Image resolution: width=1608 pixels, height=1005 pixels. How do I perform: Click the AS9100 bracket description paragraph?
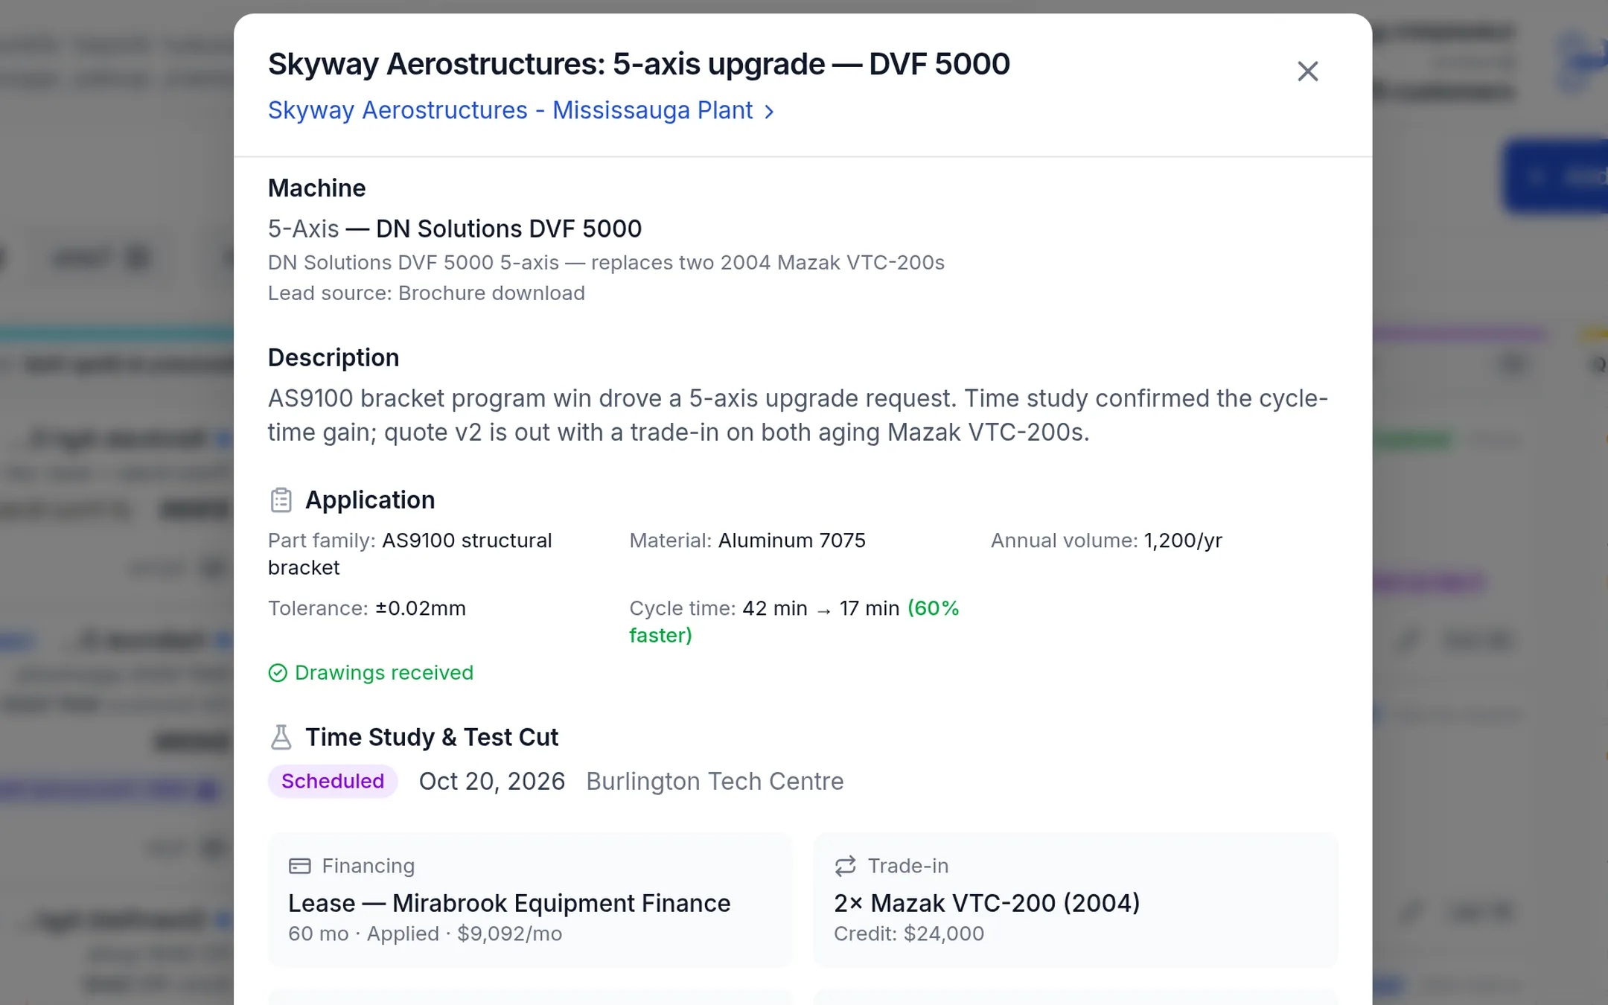point(798,415)
